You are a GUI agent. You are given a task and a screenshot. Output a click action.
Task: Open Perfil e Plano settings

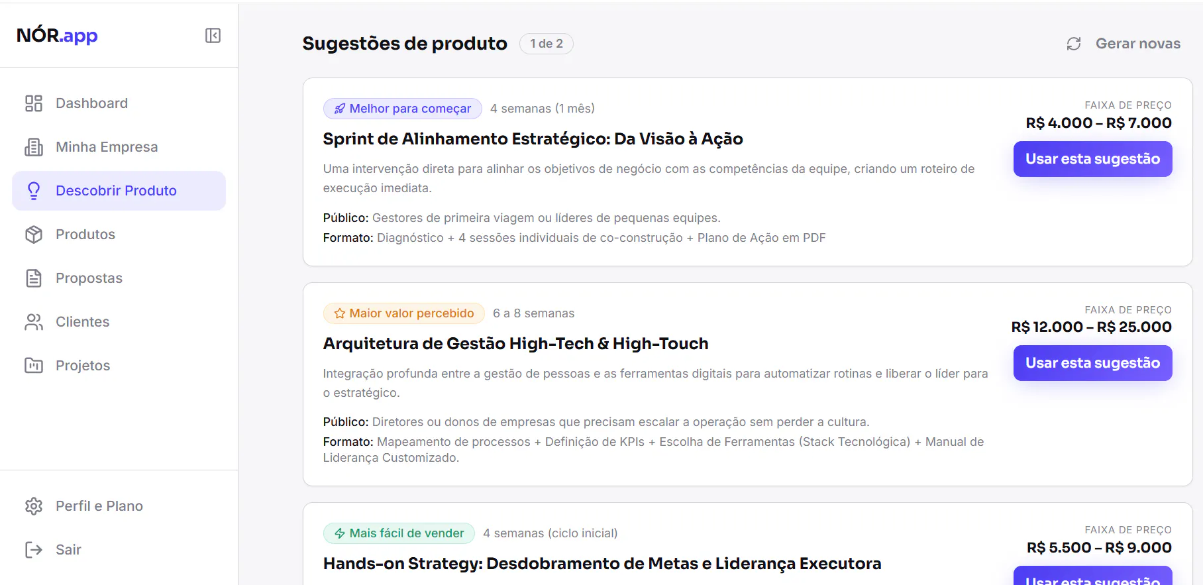coord(119,506)
